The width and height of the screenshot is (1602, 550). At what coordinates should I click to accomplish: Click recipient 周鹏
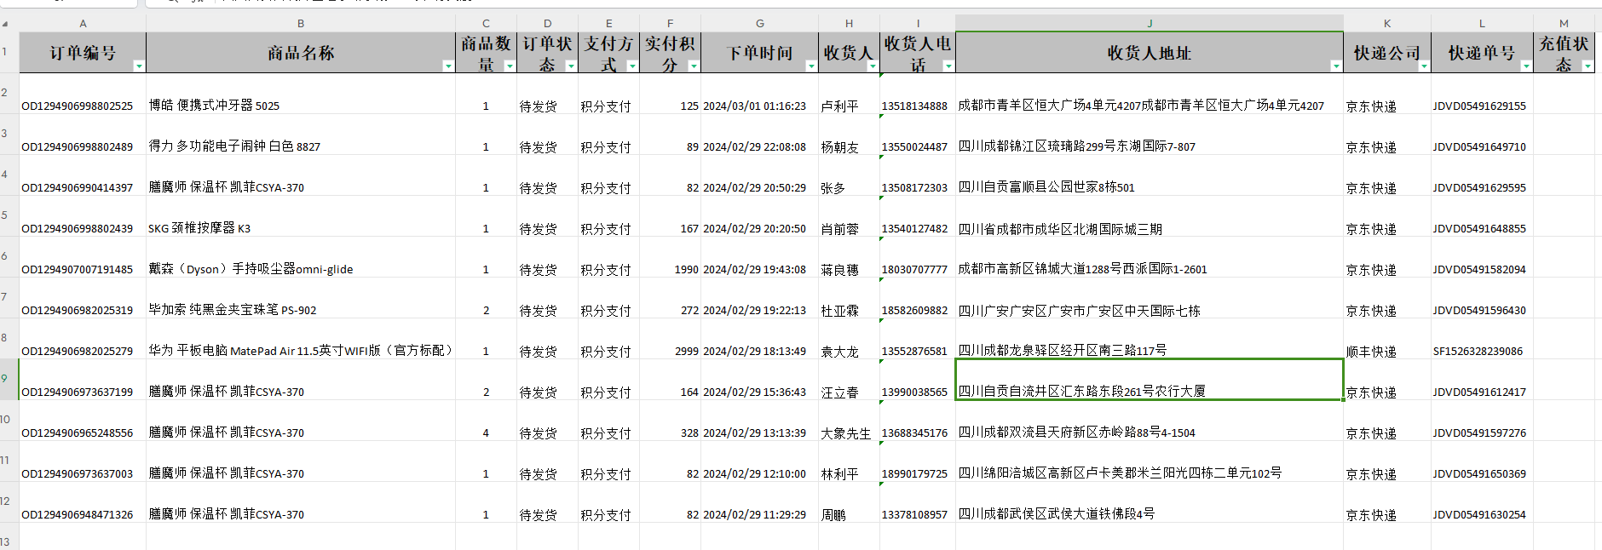tap(833, 515)
